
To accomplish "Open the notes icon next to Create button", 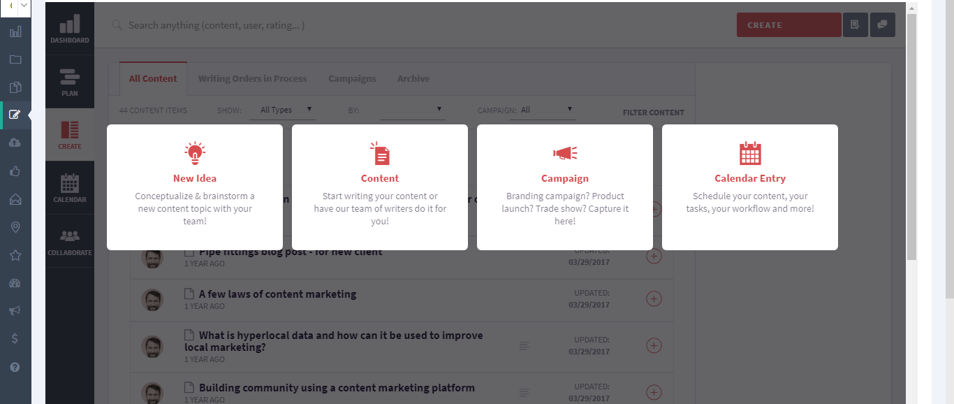I will click(854, 25).
